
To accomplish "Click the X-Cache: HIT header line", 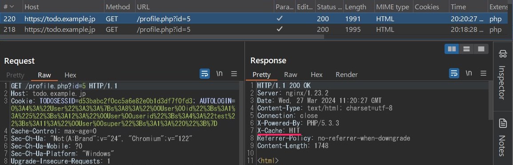I will pos(278,130).
